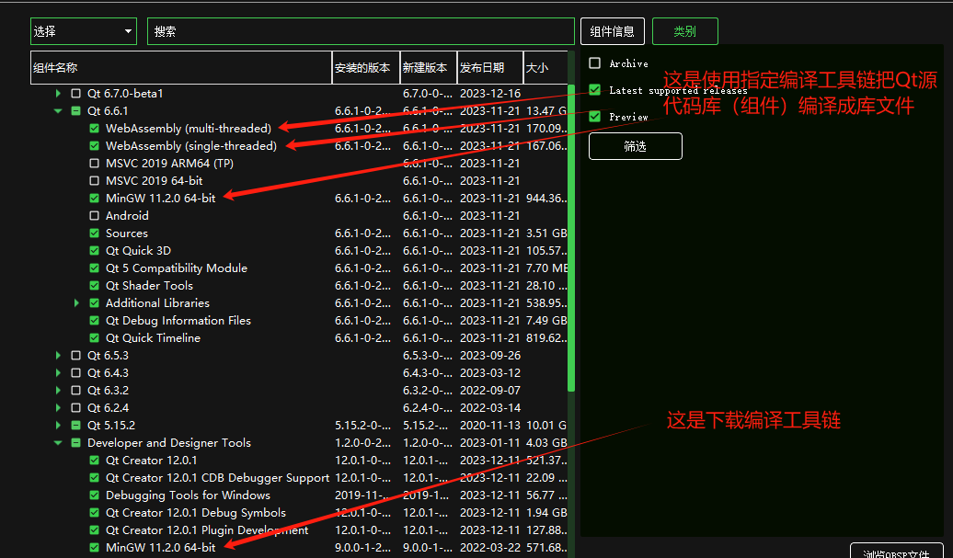Check MSVC 2019 ARM64 (TP) checkbox
The width and height of the screenshot is (953, 558).
click(94, 164)
